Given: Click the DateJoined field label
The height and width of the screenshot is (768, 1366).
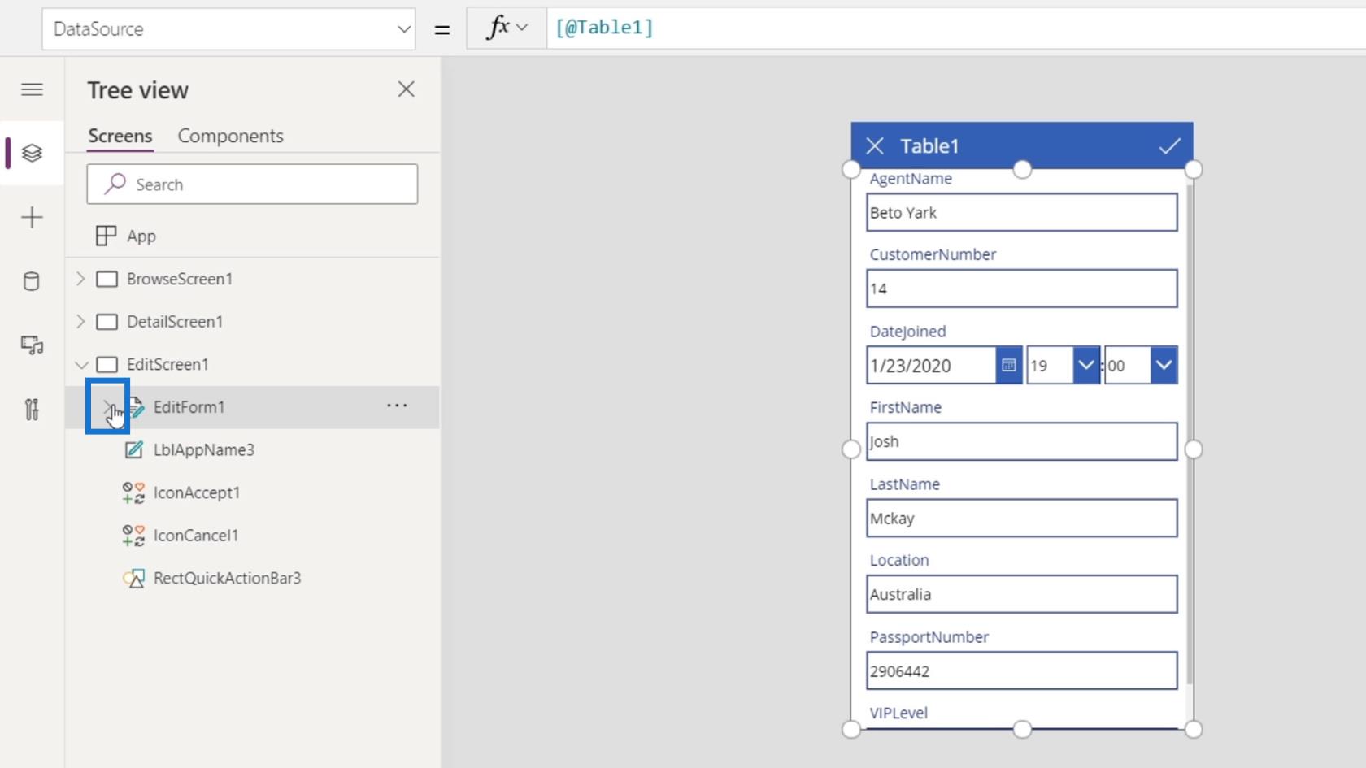Looking at the screenshot, I should [907, 332].
